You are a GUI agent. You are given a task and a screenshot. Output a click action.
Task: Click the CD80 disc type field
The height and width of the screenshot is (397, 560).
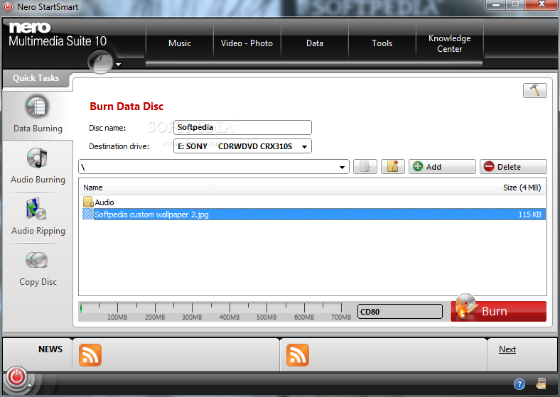click(400, 311)
